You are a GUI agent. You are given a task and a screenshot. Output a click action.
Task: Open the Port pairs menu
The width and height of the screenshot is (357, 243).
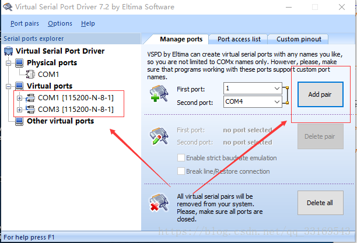[24, 23]
